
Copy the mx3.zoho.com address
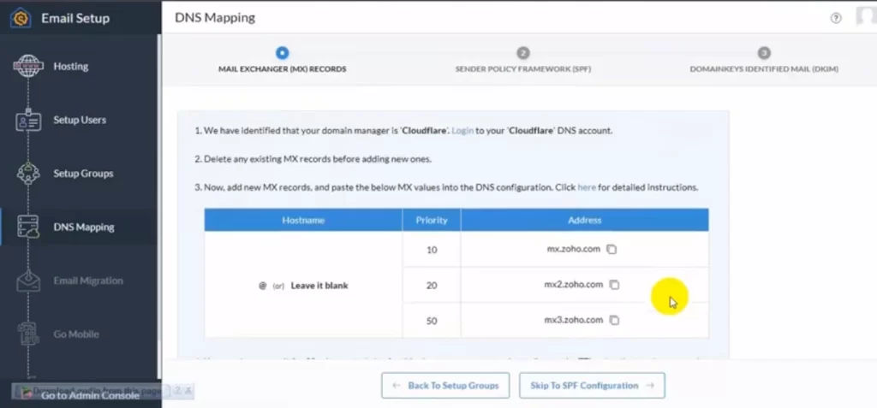[614, 320]
